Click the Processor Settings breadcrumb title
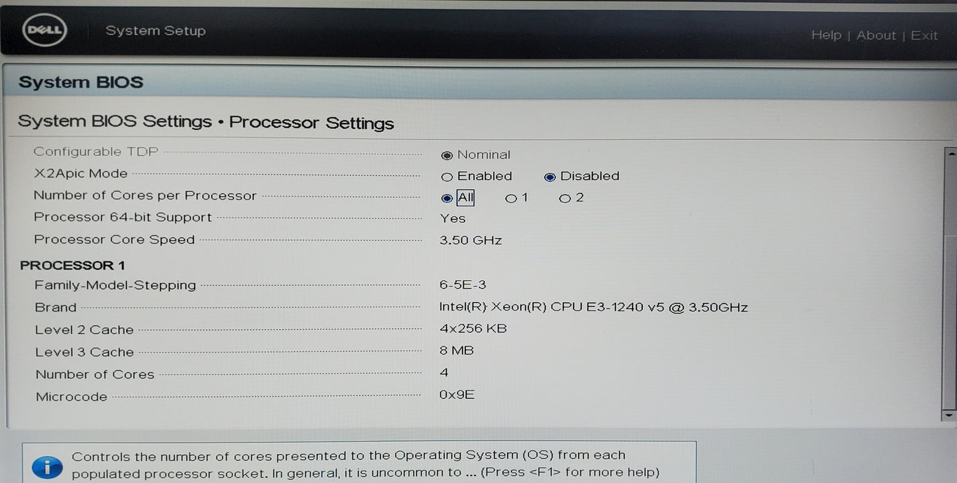Screen dimensions: 957x483 click(x=311, y=123)
